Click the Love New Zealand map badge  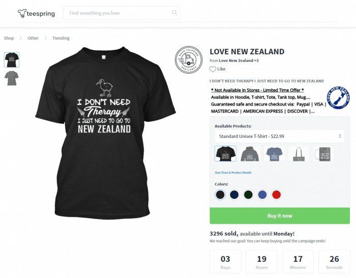(x=338, y=97)
